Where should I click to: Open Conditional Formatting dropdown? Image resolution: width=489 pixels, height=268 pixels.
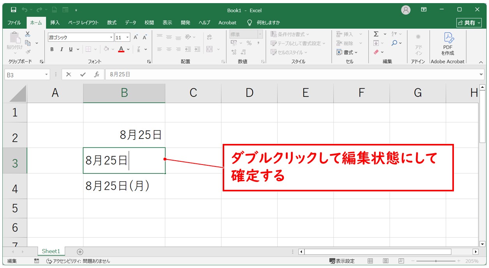point(291,34)
